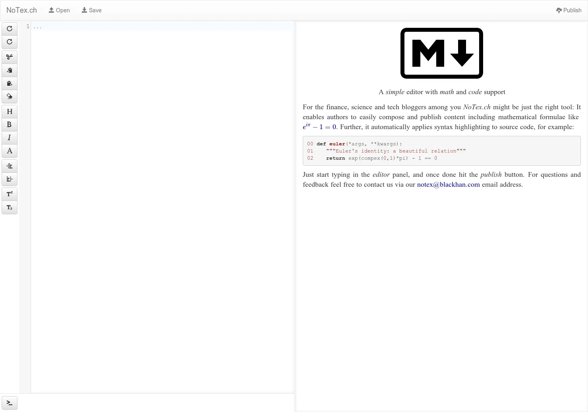Click the italic "NoTex.ch" in the preview paragraph
Image resolution: width=588 pixels, height=412 pixels.
click(x=477, y=107)
